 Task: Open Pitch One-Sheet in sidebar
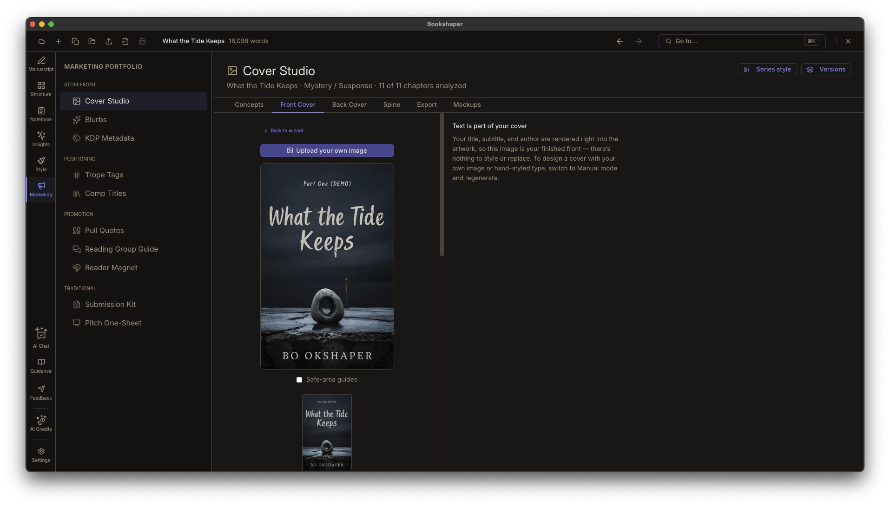pyautogui.click(x=133, y=323)
